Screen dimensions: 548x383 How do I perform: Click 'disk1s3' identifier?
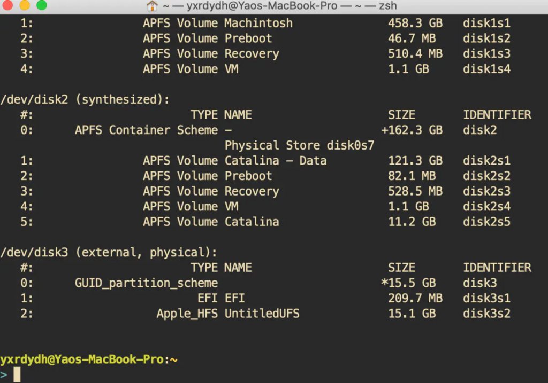coord(486,54)
